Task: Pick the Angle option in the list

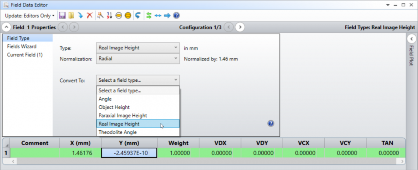Action: coord(105,99)
